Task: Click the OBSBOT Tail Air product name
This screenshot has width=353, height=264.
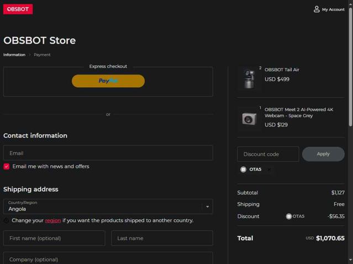Action: point(282,70)
